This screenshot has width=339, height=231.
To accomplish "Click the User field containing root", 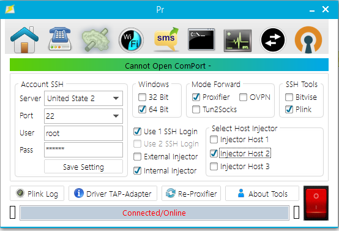I will [83, 133].
